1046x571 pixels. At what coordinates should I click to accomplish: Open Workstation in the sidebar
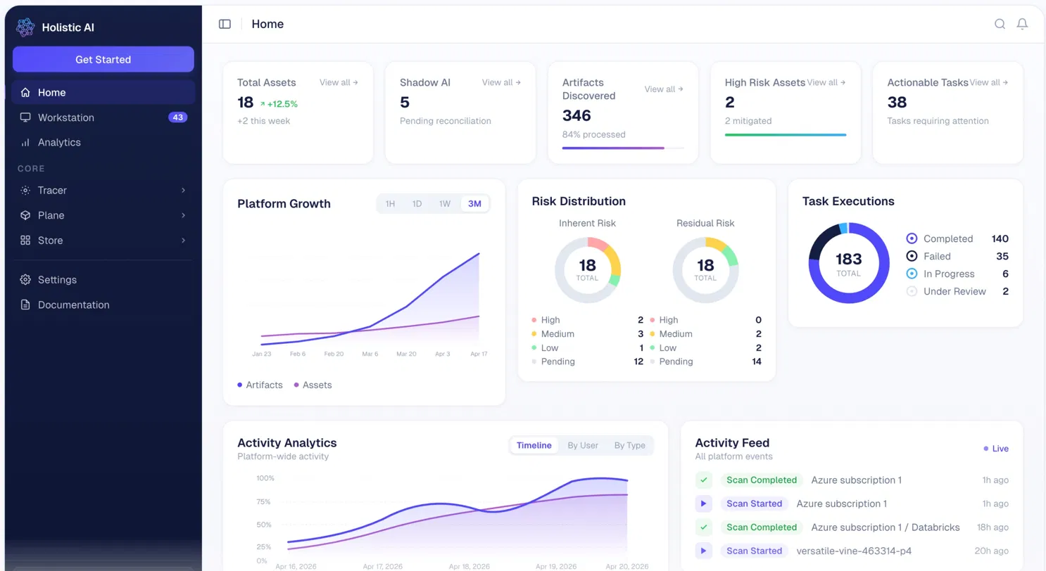click(x=103, y=117)
